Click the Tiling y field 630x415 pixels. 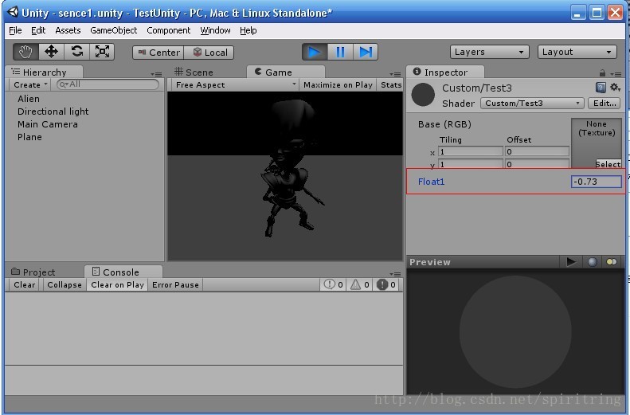pos(471,164)
